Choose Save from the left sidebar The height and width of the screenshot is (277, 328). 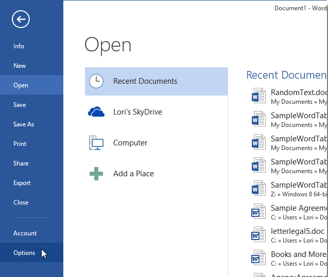click(20, 105)
